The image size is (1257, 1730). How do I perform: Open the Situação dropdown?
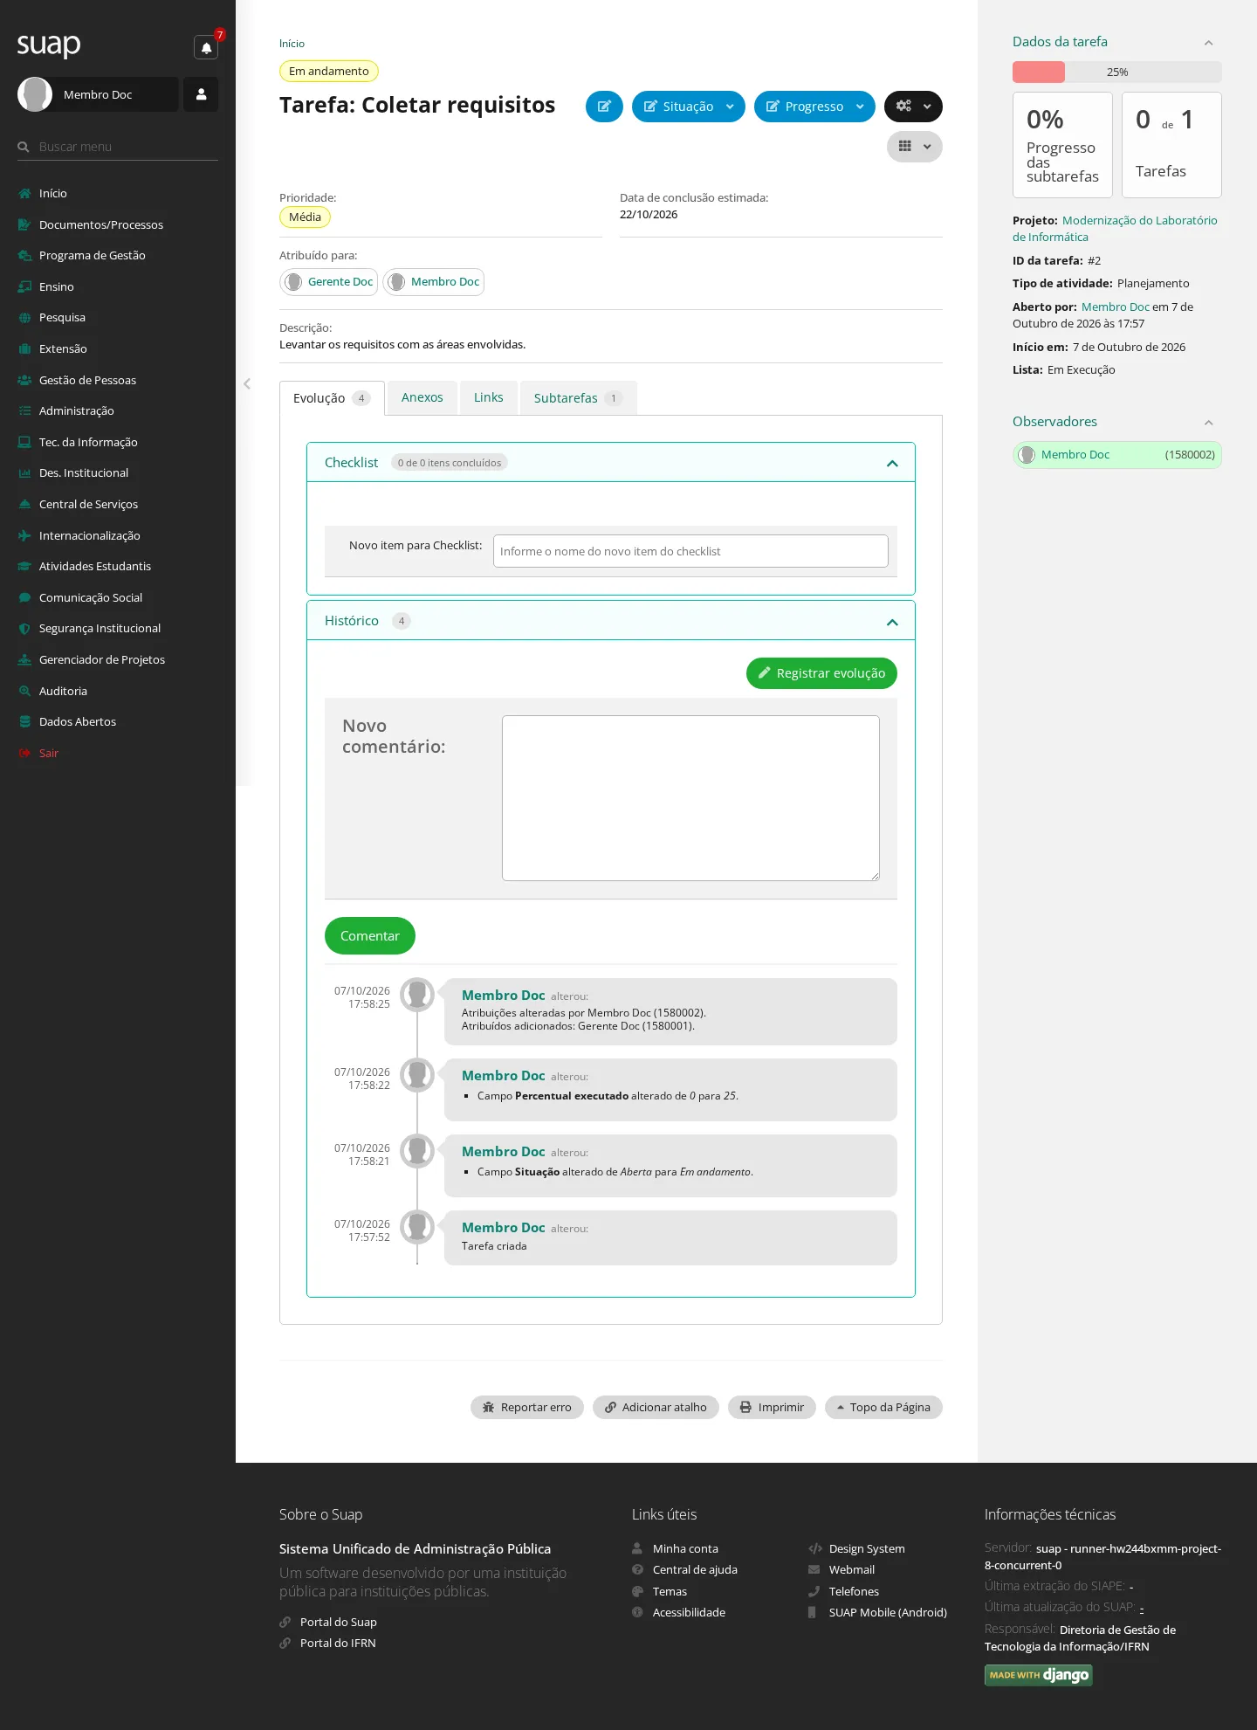(688, 107)
